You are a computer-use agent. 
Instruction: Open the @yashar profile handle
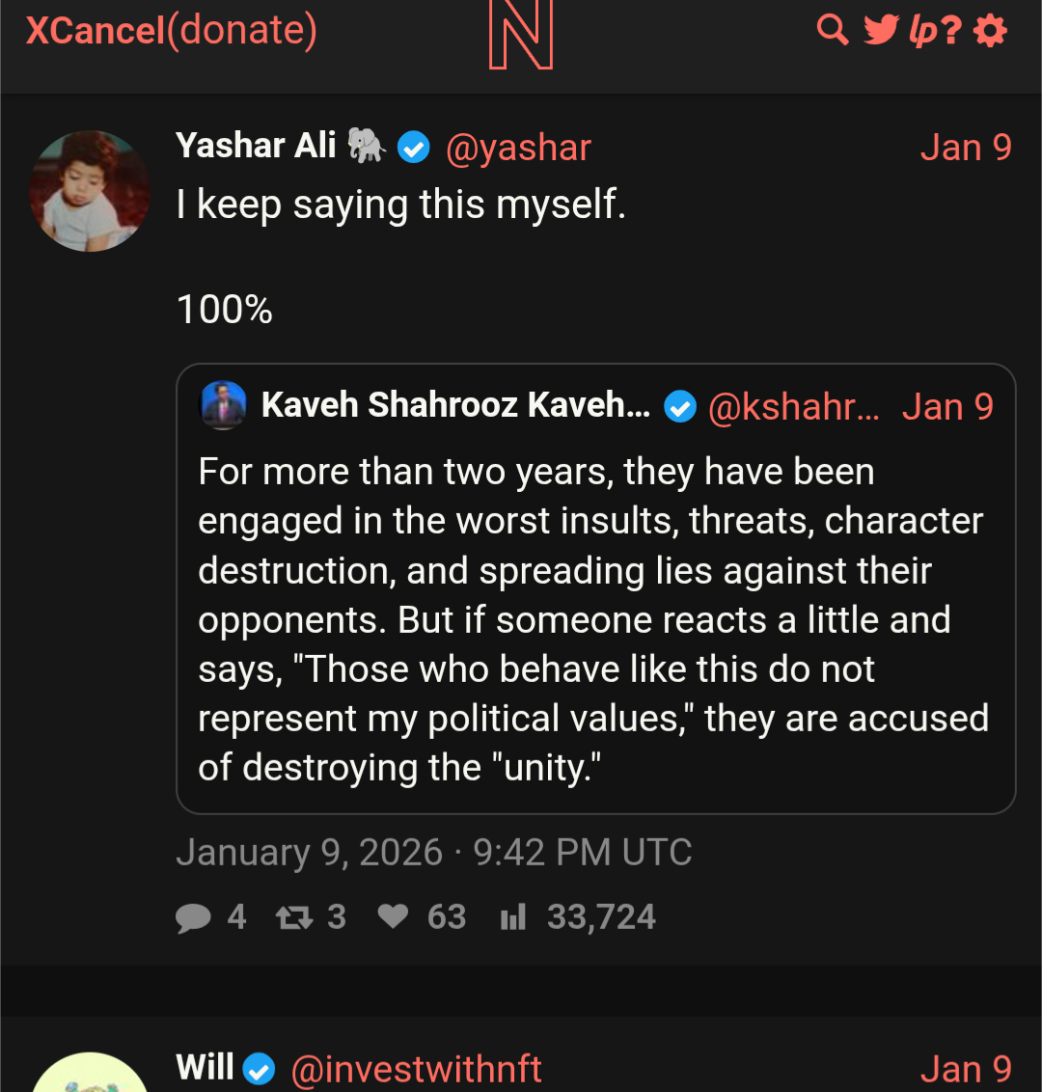[518, 148]
